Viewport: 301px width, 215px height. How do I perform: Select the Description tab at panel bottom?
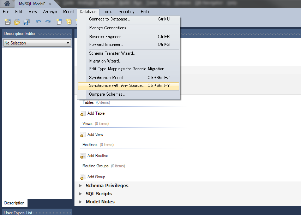[x=14, y=203]
